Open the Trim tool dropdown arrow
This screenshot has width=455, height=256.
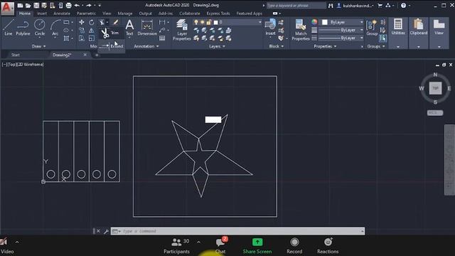[107, 22]
